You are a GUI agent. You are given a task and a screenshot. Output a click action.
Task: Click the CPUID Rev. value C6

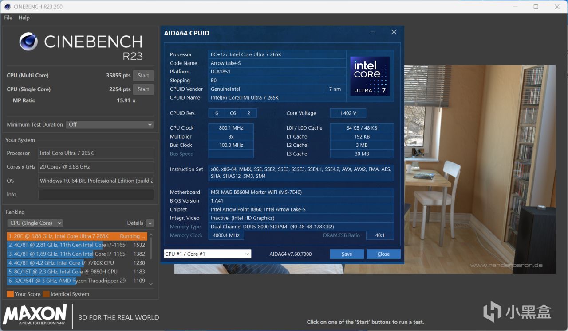(x=233, y=113)
